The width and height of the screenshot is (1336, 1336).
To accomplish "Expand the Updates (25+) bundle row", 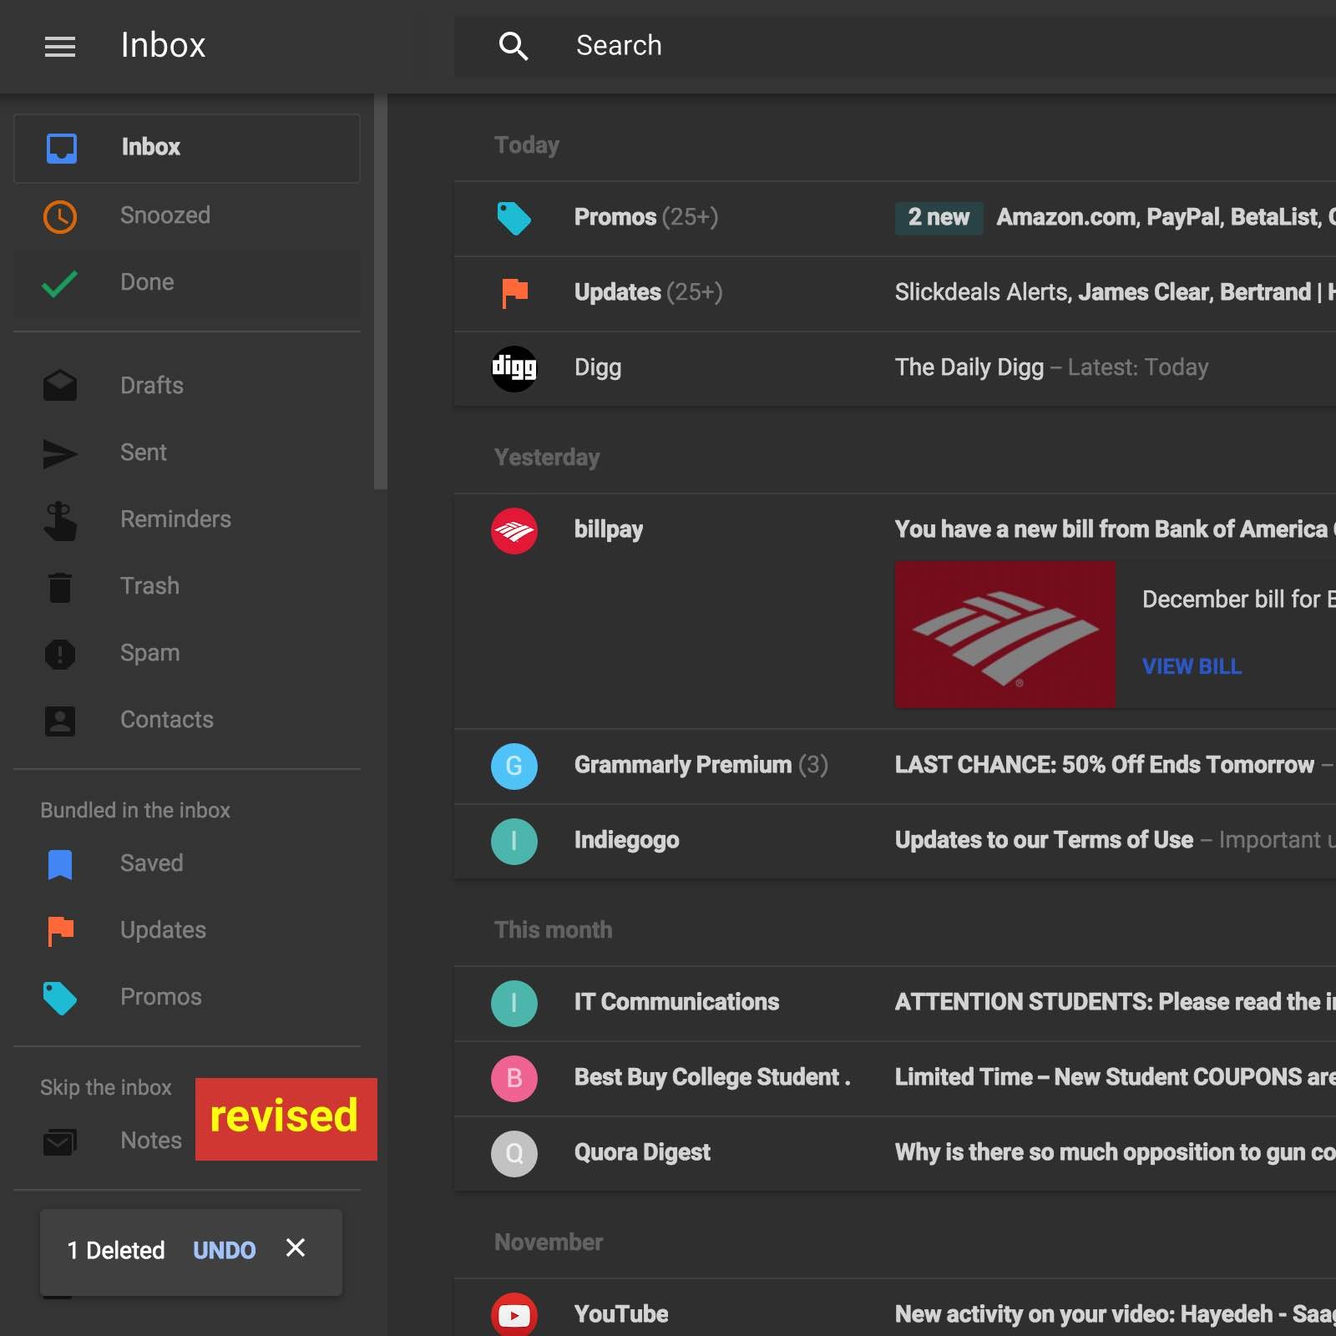I will pyautogui.click(x=895, y=293).
